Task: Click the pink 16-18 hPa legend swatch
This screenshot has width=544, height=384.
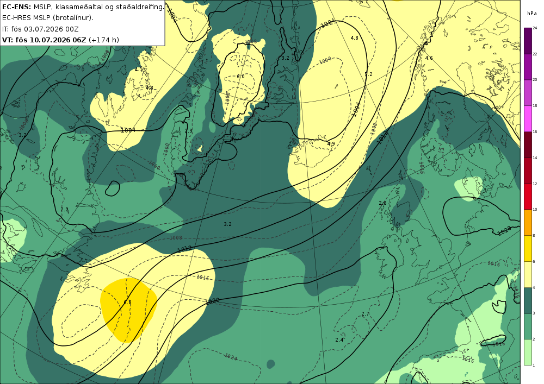Action: tap(528, 119)
